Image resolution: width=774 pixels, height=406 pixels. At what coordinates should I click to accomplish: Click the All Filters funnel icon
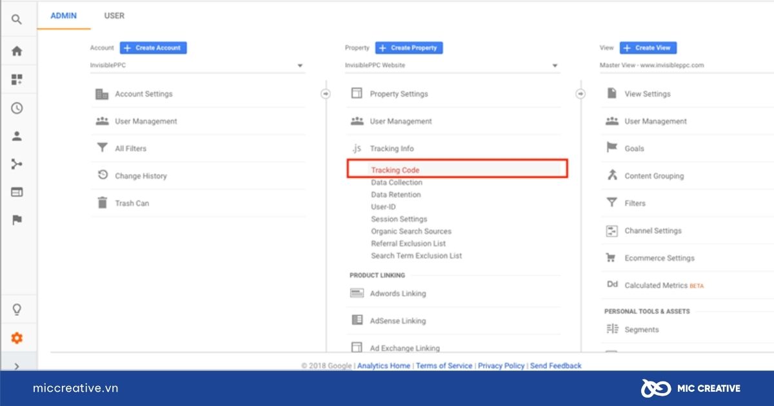coord(102,148)
